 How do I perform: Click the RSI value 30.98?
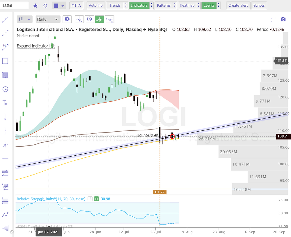[x=105, y=199]
